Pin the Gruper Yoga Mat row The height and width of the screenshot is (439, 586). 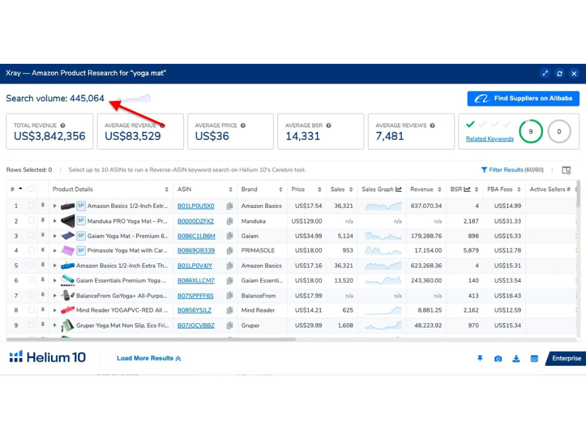pyautogui.click(x=43, y=325)
